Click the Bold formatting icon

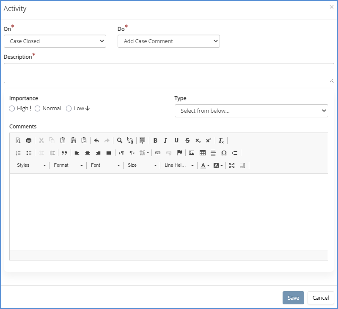[155, 141]
